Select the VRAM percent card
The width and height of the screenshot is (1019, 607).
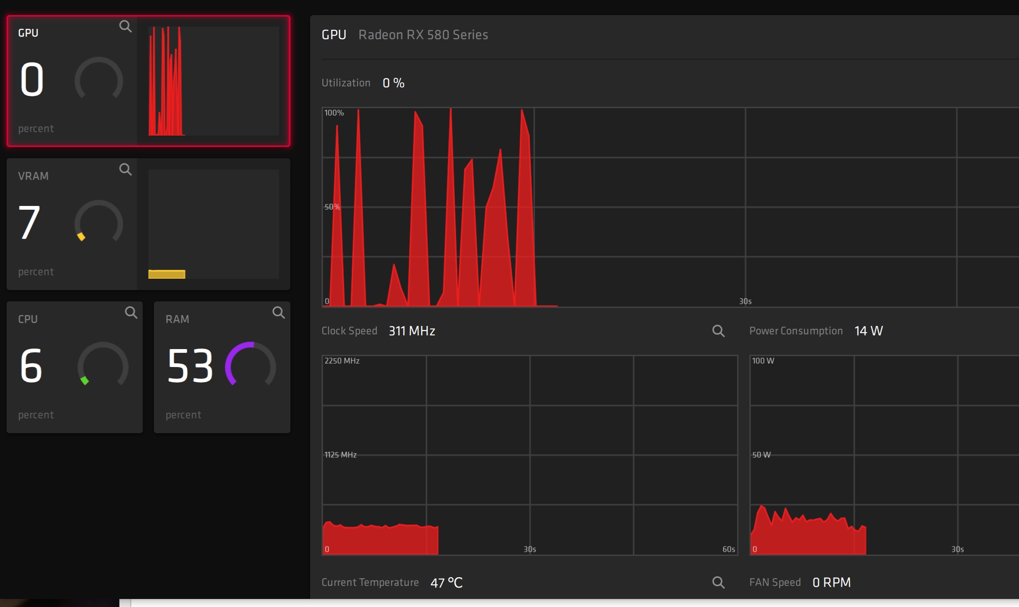point(148,224)
